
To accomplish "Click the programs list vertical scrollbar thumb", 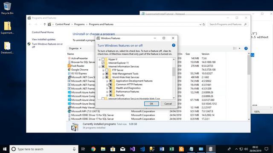I will [x=249, y=65].
